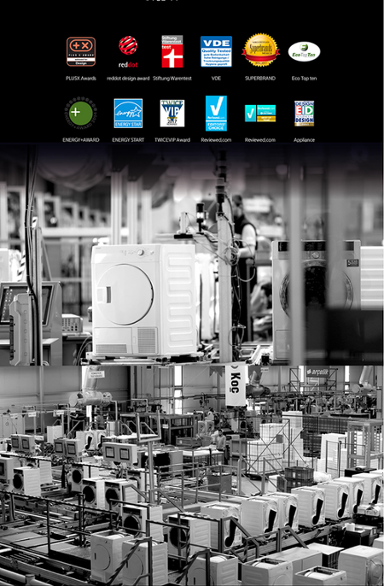Screen dimensions: 384x586
Task: Click the blue VDE Quality Tested badge
Action: pos(216,51)
